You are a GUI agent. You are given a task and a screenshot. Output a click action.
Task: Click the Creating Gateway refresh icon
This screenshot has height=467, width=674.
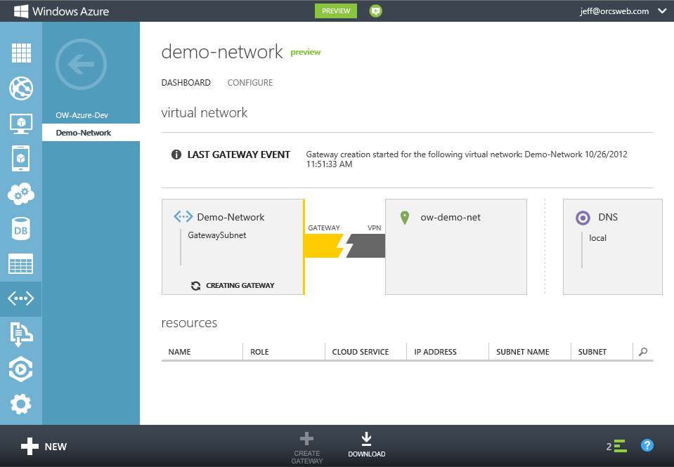tap(195, 286)
